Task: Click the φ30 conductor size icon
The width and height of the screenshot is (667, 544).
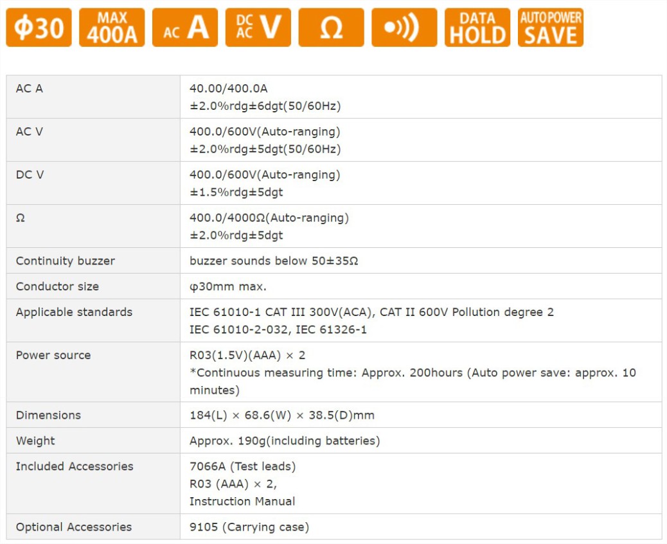Action: coord(39,28)
